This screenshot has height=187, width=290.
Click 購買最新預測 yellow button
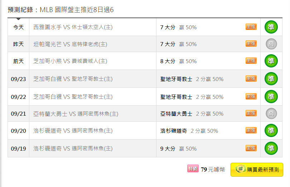coord(257,170)
